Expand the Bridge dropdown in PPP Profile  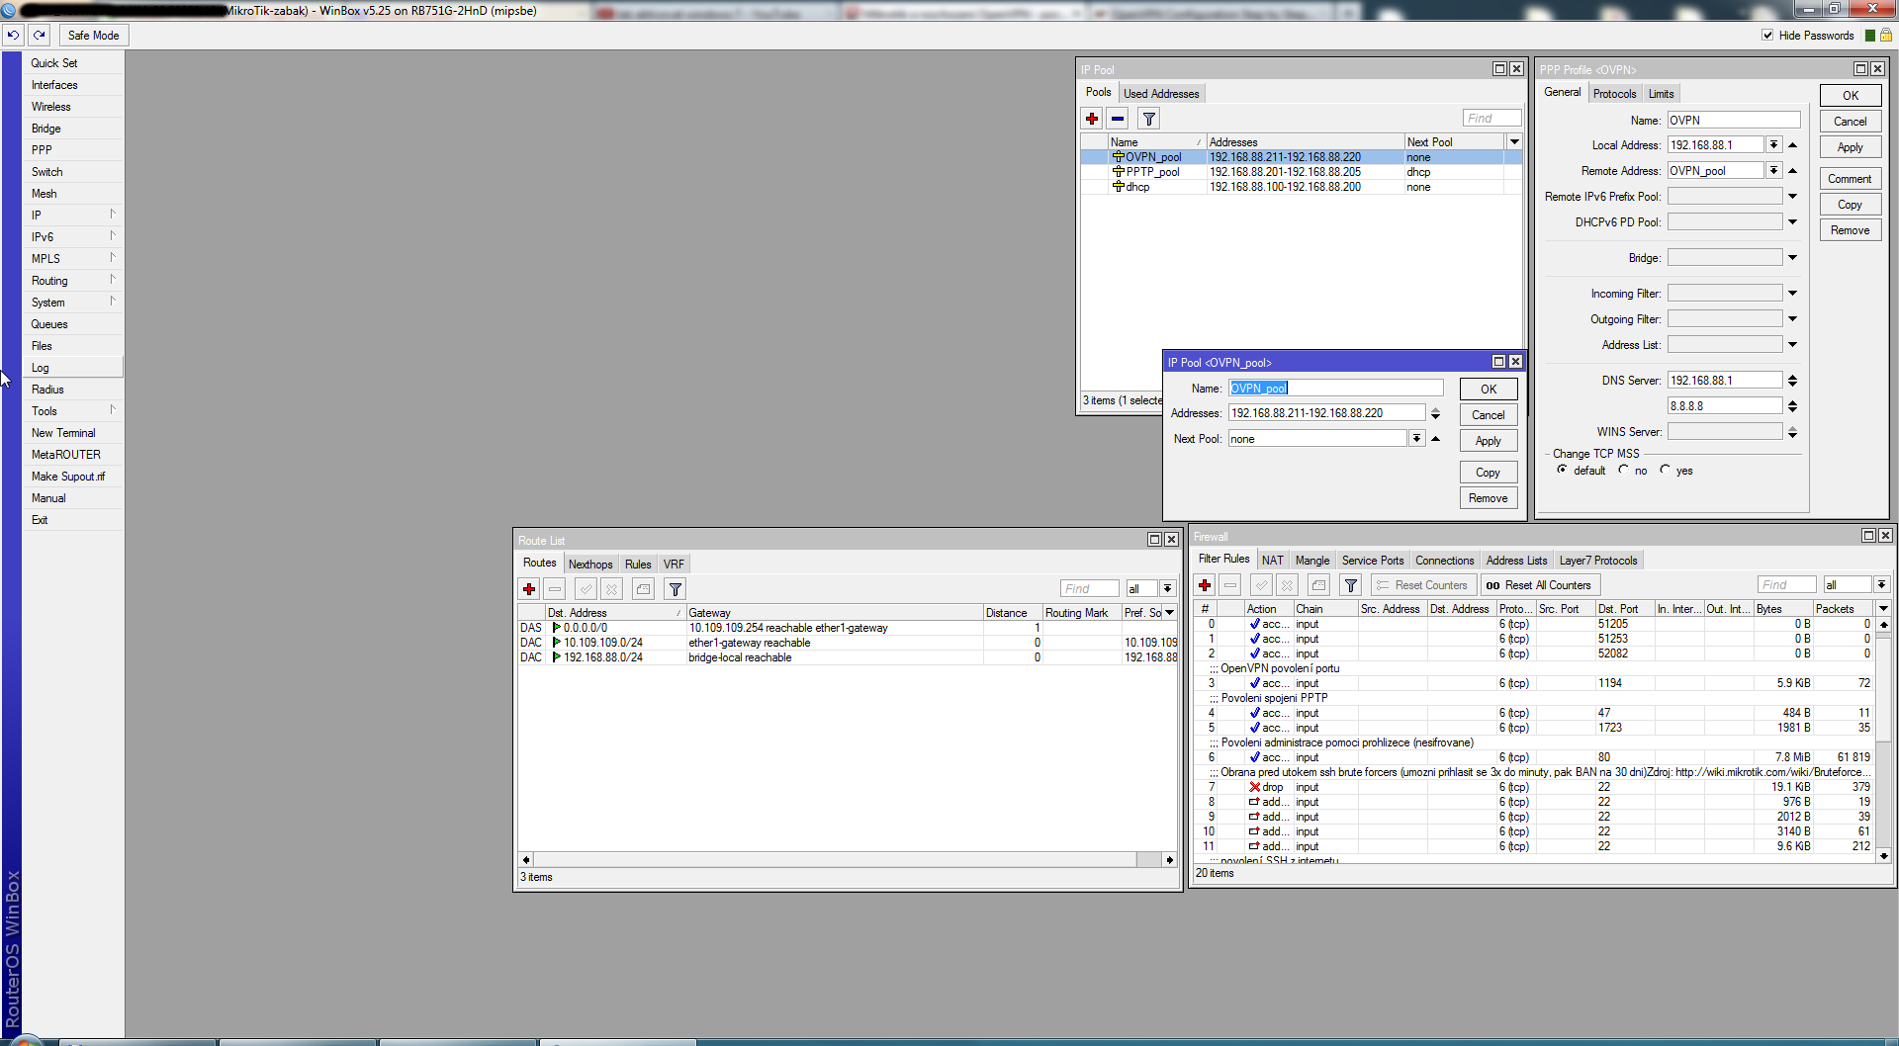(1792, 258)
